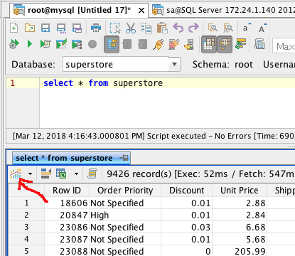The image size is (295, 256).
Task: Toggle the Auto Commit database button
Action: (112, 44)
